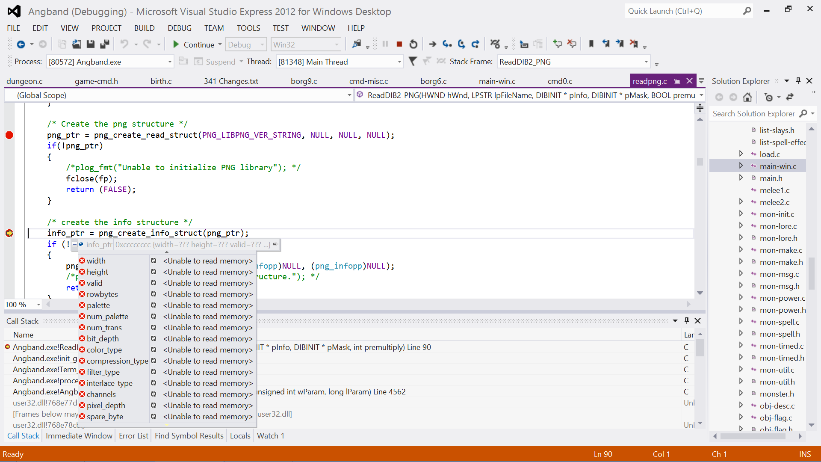The width and height of the screenshot is (821, 462).
Task: Go to the next bookmark icon
Action: [x=620, y=44]
